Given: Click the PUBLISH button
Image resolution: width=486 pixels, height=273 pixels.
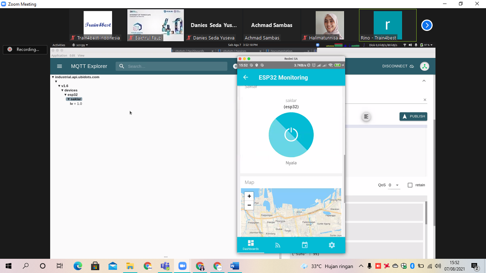Looking at the screenshot, I should [x=413, y=117].
